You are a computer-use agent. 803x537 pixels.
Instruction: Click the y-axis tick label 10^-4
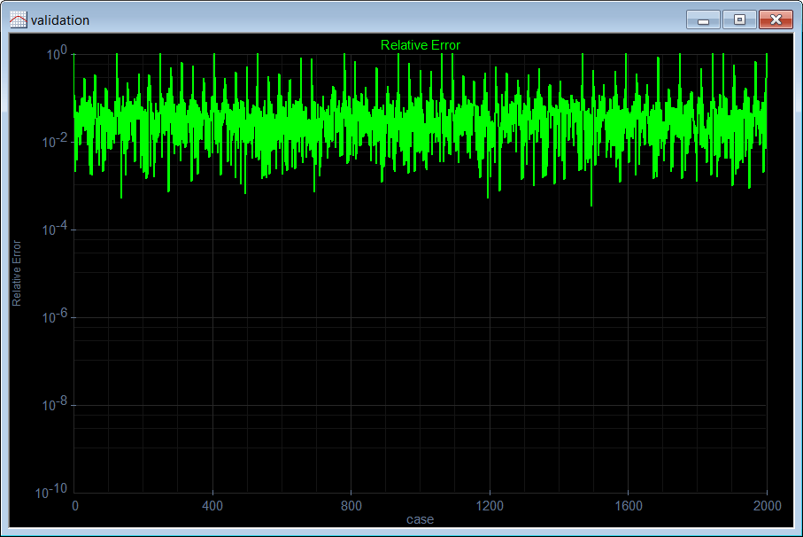click(55, 229)
